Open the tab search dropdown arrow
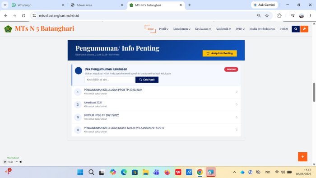This screenshot has height=178, width=316. coord(5,5)
